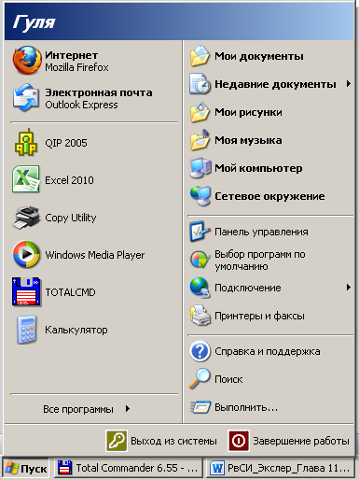Screen dimensions: 359x480
Task: Click the Выход из системы key icon
Action: 117,441
